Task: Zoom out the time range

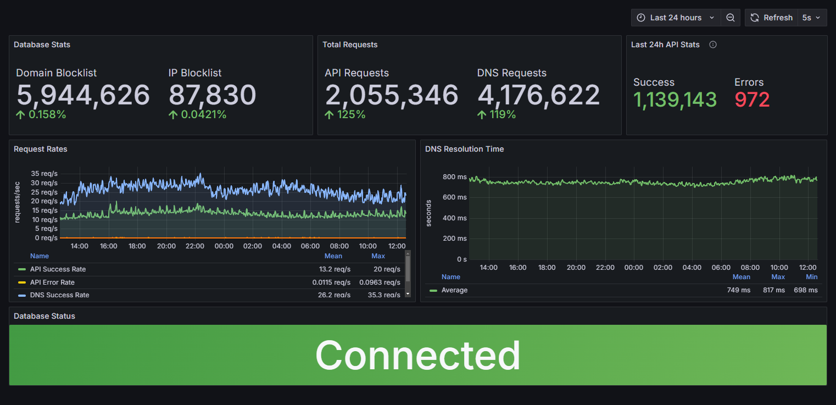Action: (730, 18)
